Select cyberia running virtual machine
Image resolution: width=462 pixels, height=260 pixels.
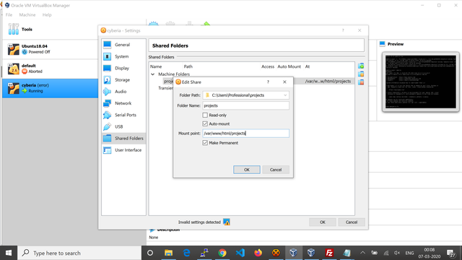(x=50, y=88)
